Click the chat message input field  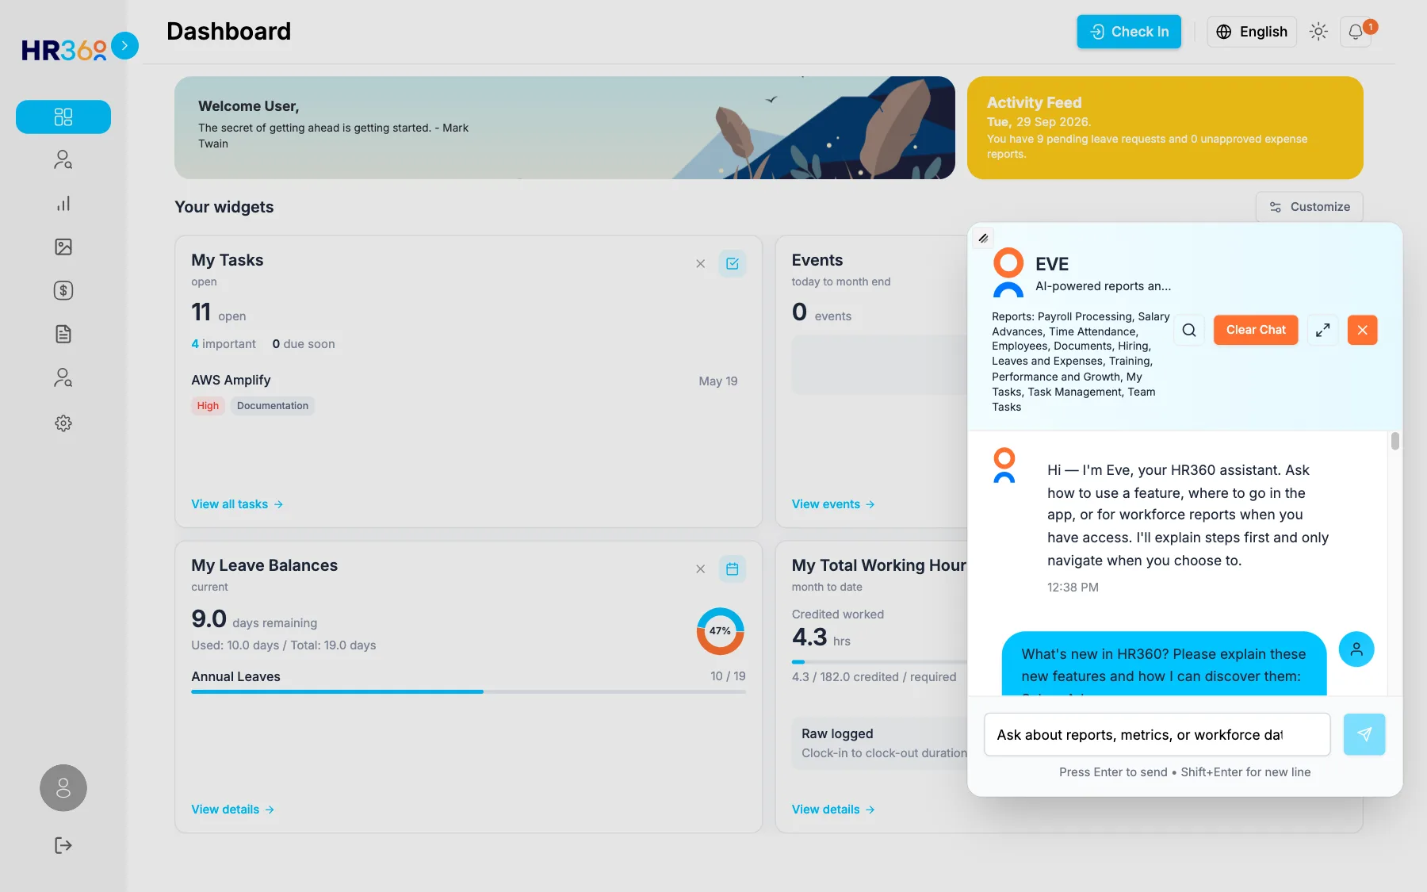tap(1157, 734)
